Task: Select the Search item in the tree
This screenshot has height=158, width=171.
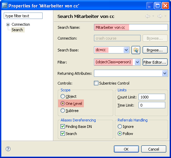Action: tap(17, 30)
